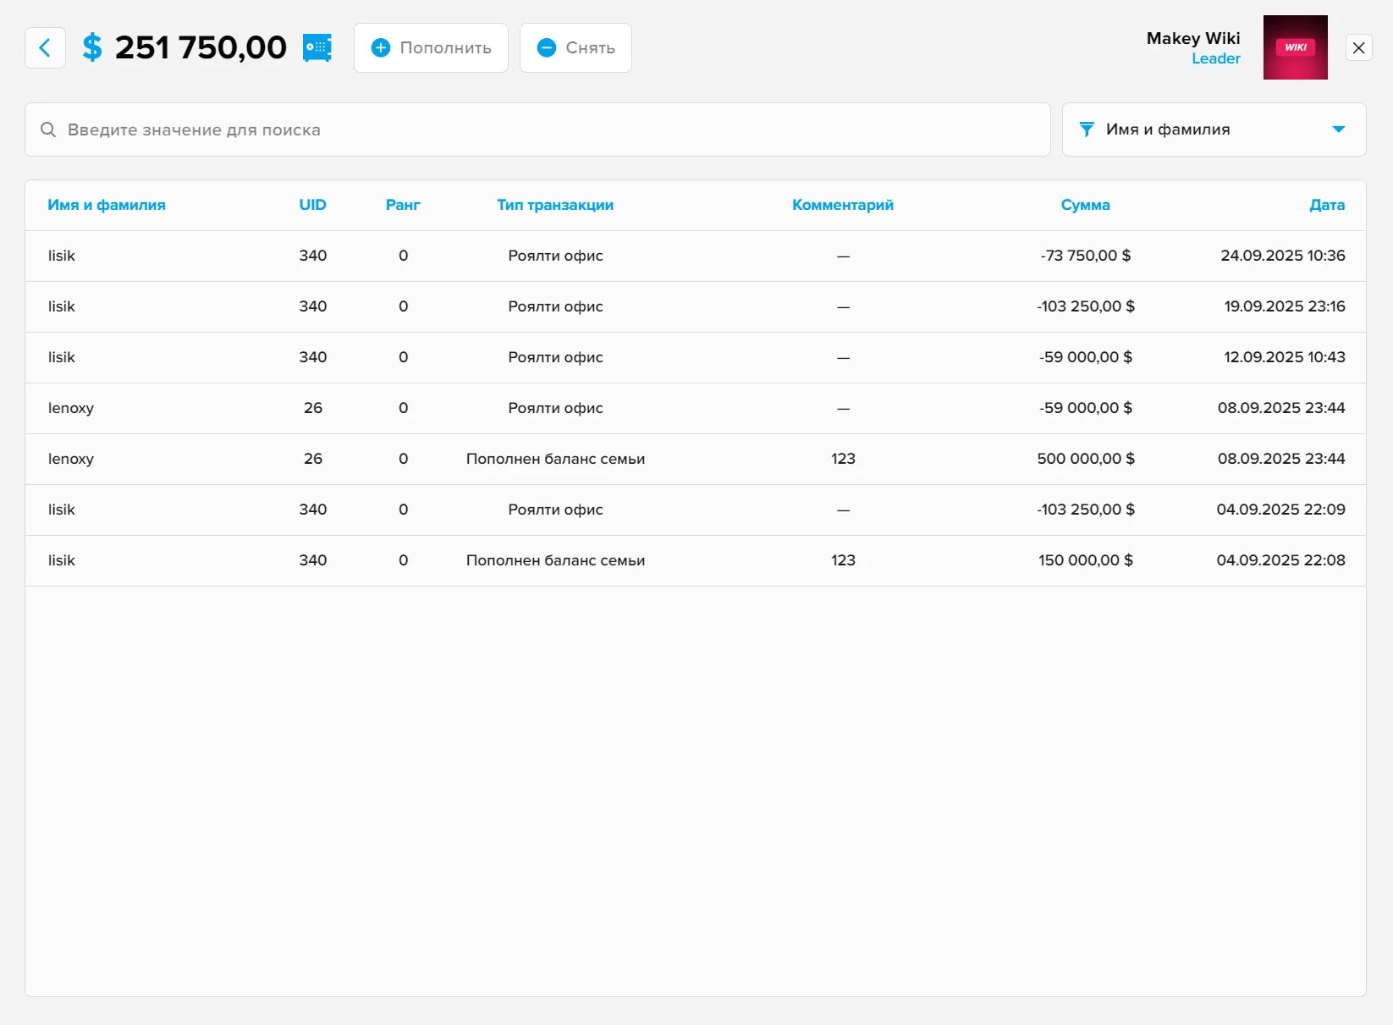Click the back arrow button
1393x1025 pixels.
pos(45,47)
